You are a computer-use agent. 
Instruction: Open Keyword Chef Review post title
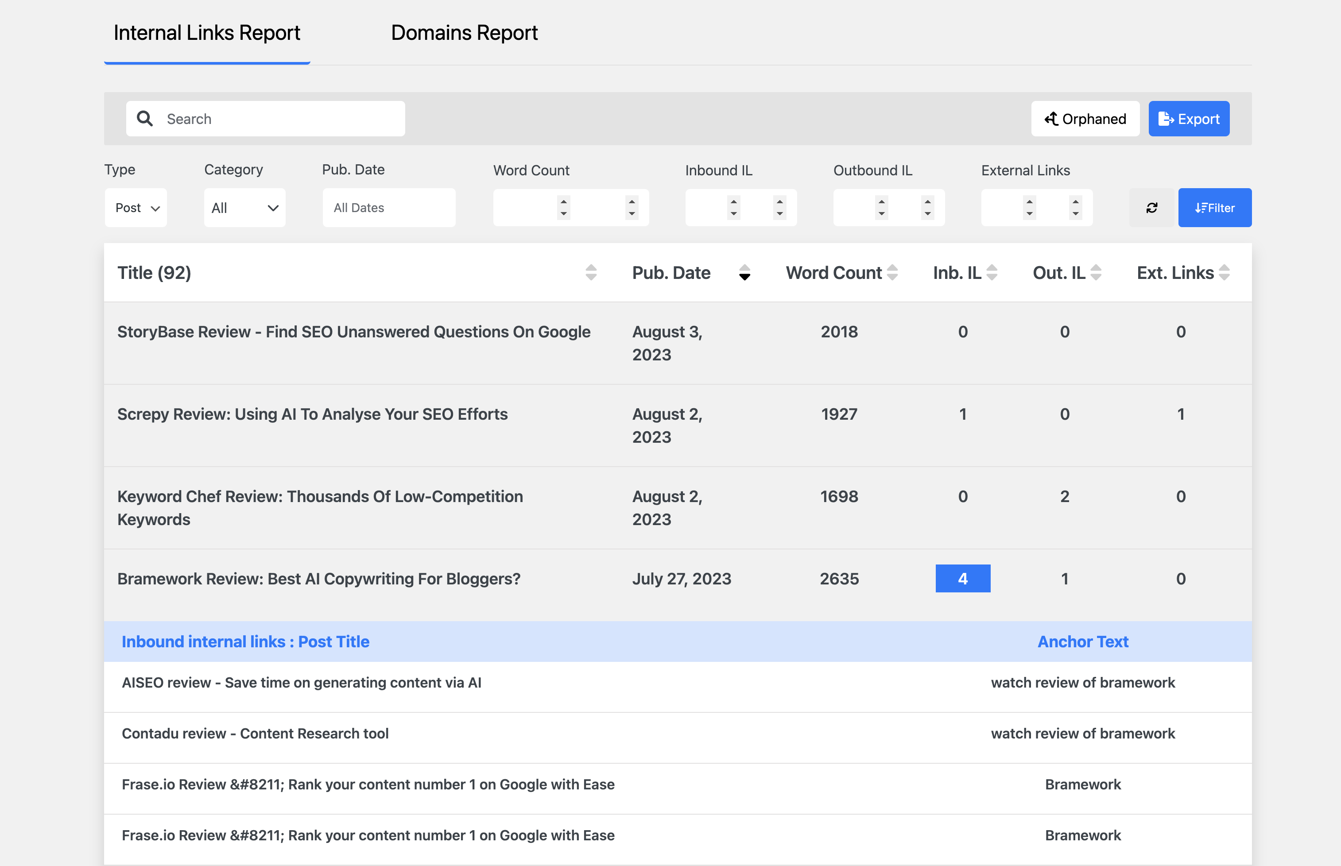pos(320,508)
